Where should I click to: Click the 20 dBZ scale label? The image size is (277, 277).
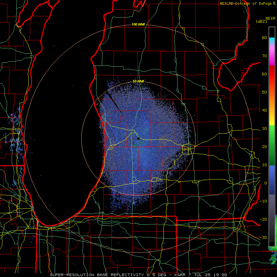click(x=264, y=147)
